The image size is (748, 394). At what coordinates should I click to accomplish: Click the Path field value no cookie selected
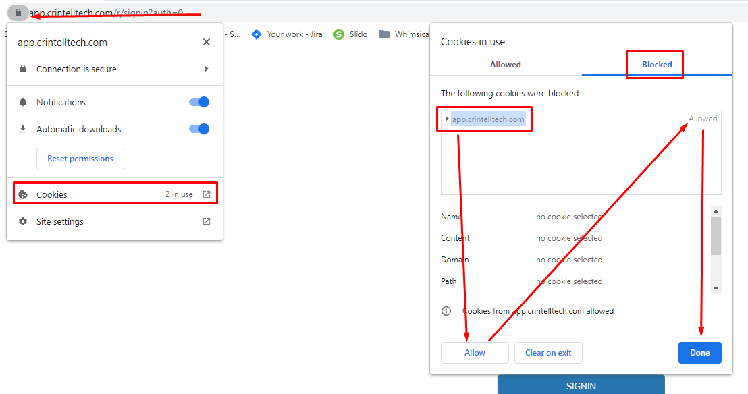[569, 281]
